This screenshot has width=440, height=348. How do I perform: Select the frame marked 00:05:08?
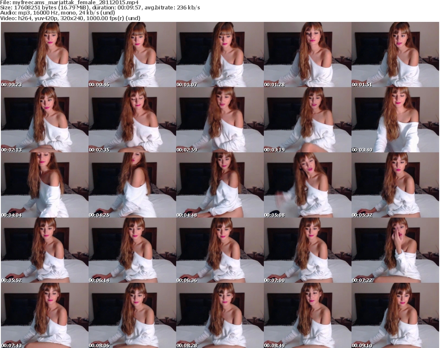click(x=308, y=185)
